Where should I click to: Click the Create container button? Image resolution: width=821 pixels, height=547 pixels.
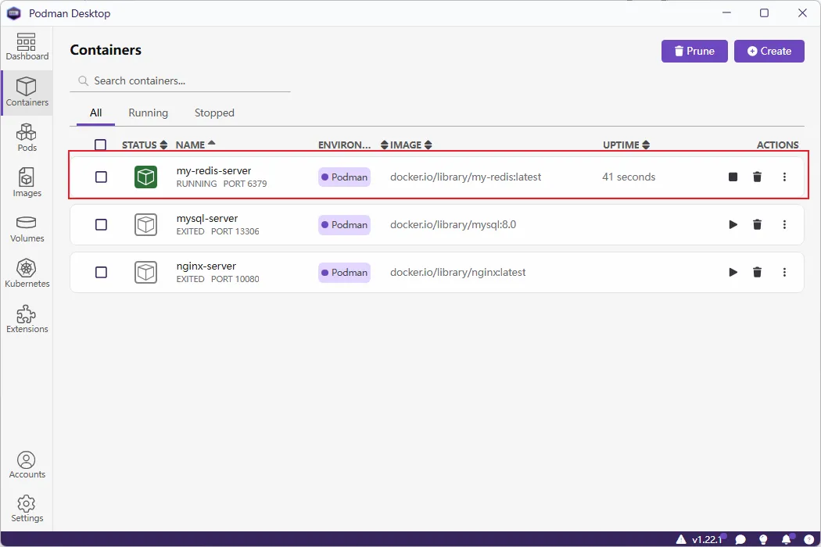(769, 52)
